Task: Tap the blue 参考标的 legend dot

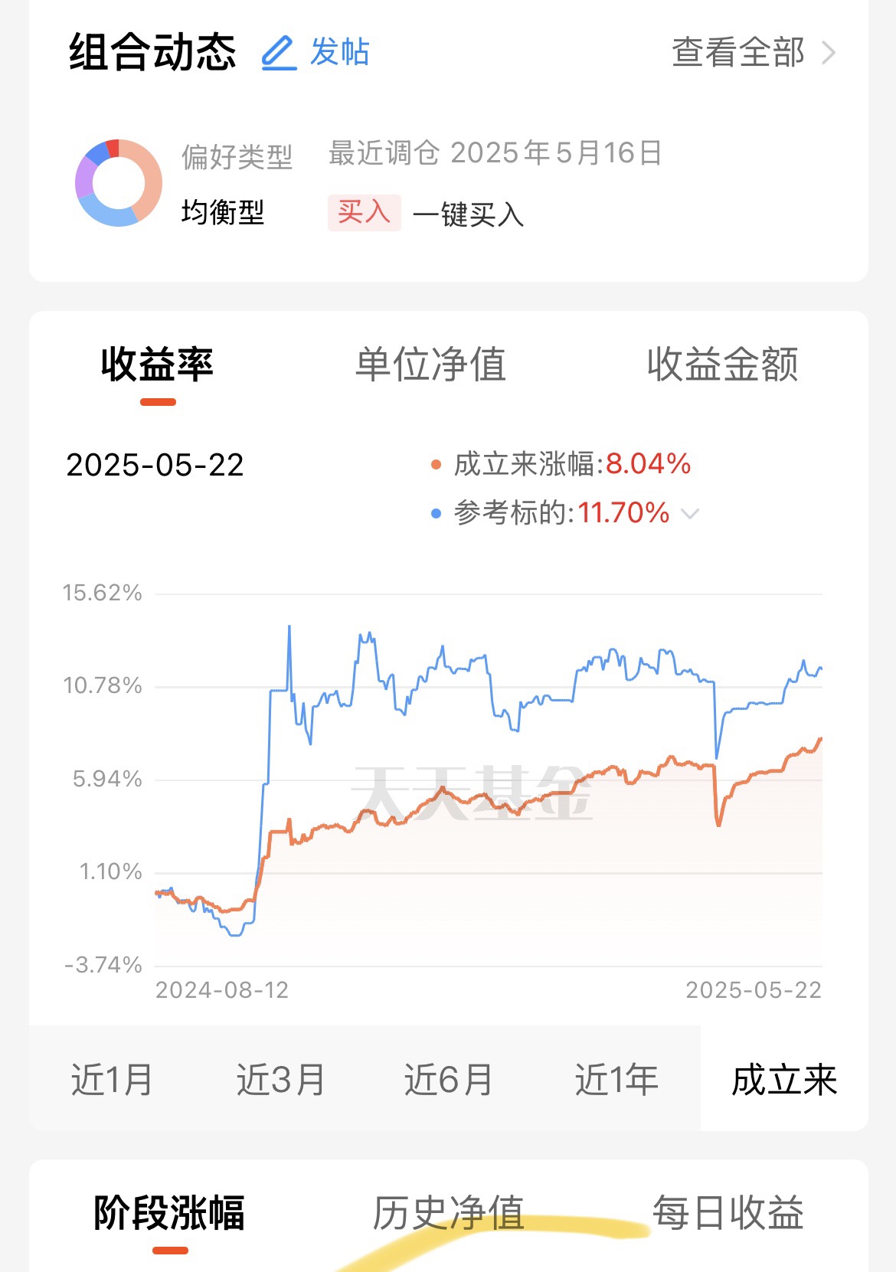Action: click(436, 514)
